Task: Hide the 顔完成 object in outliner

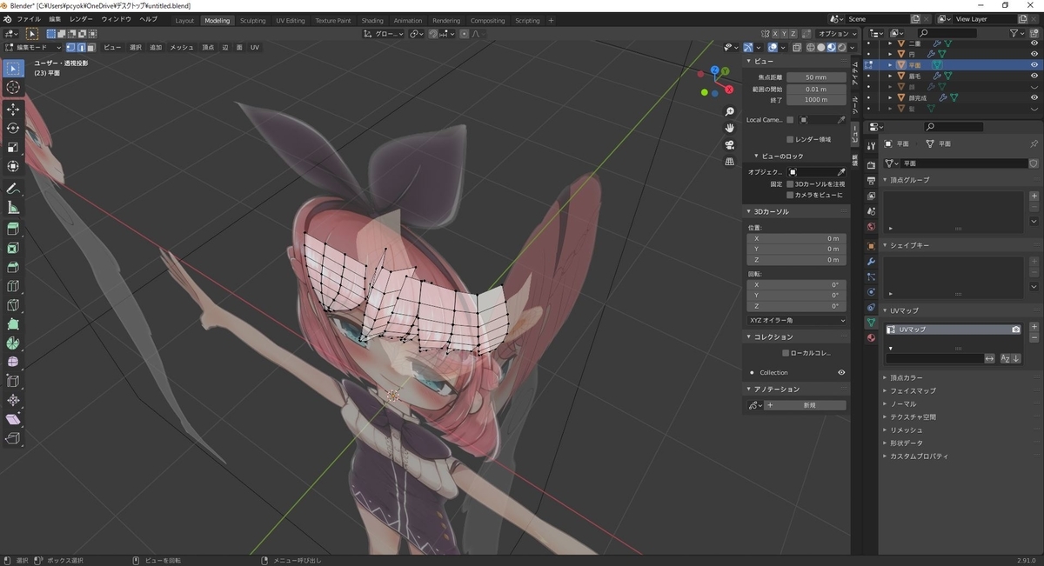Action: 1034,97
